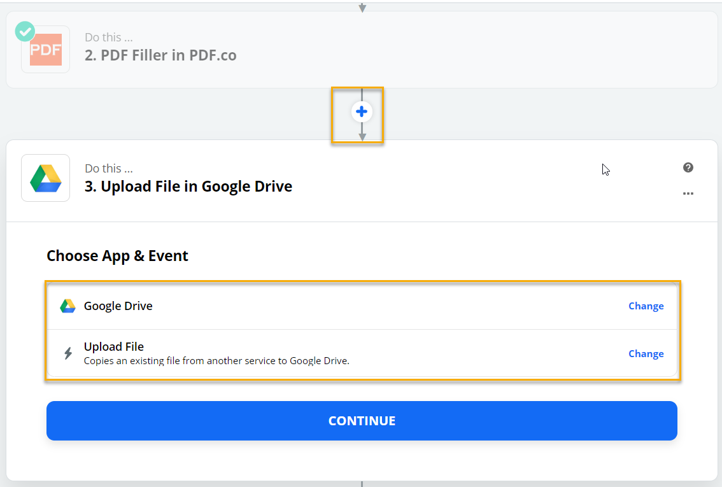Image resolution: width=722 pixels, height=487 pixels.
Task: Expand step 2 PDF Filler in PDF.co
Action: [362, 49]
